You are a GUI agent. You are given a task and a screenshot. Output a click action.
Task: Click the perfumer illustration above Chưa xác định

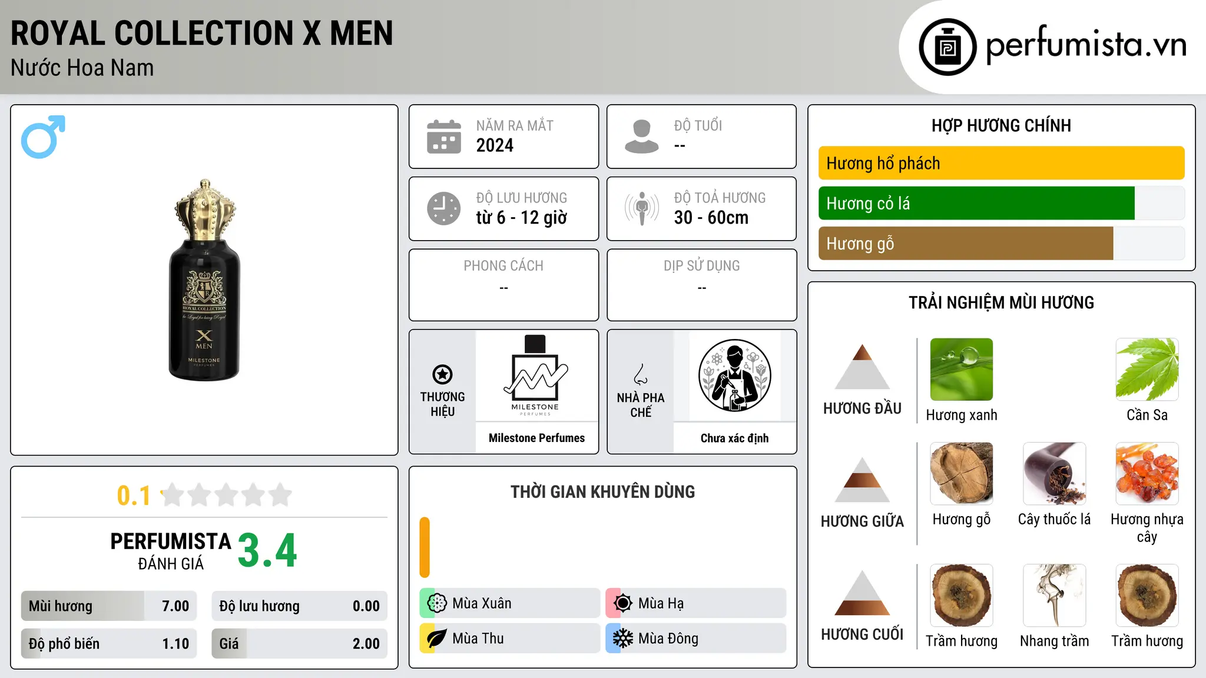pyautogui.click(x=734, y=375)
